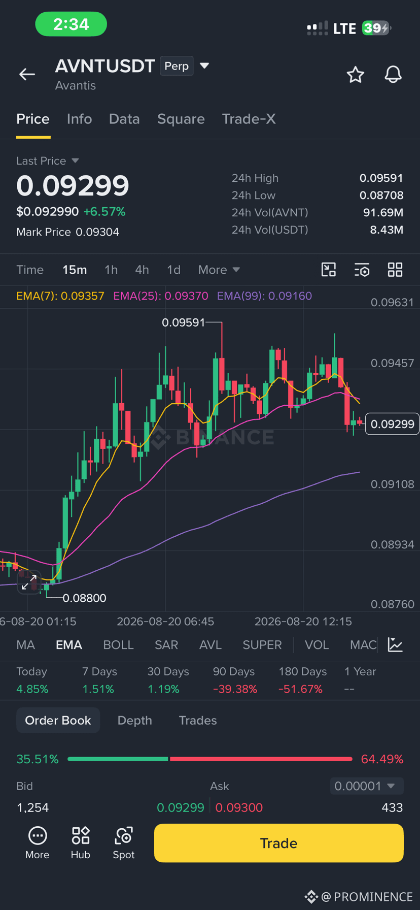Tap the ask price 0.09300
Screen dimensions: 420x910
point(239,807)
